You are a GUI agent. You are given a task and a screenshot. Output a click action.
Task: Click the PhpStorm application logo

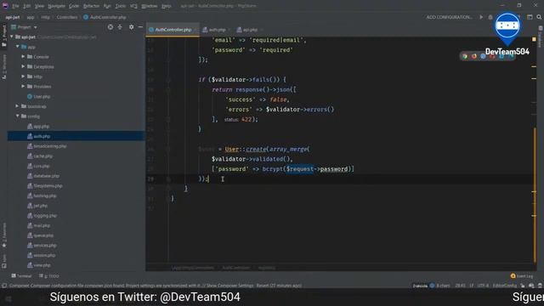click(x=5, y=6)
